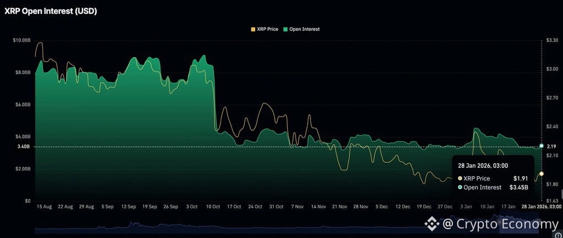This screenshot has height=238, width=563.
Task: Click the 3.40B crosshair label on the left axis
Action: [24, 147]
